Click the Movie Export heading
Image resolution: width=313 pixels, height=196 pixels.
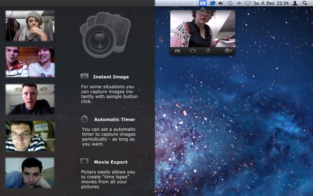click(x=111, y=162)
